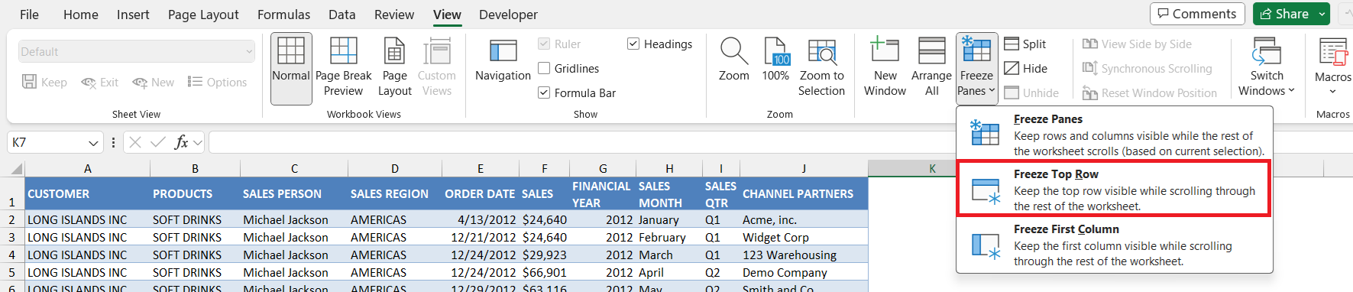Image resolution: width=1353 pixels, height=292 pixels.
Task: Switch to Page Break Preview view
Action: (x=343, y=67)
